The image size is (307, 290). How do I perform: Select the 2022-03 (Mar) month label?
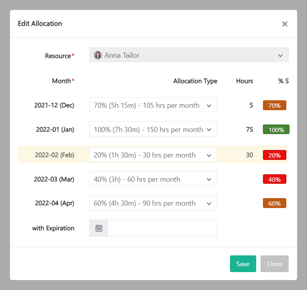(x=54, y=179)
